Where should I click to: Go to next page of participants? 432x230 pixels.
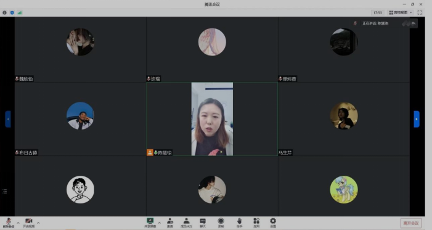pos(417,119)
